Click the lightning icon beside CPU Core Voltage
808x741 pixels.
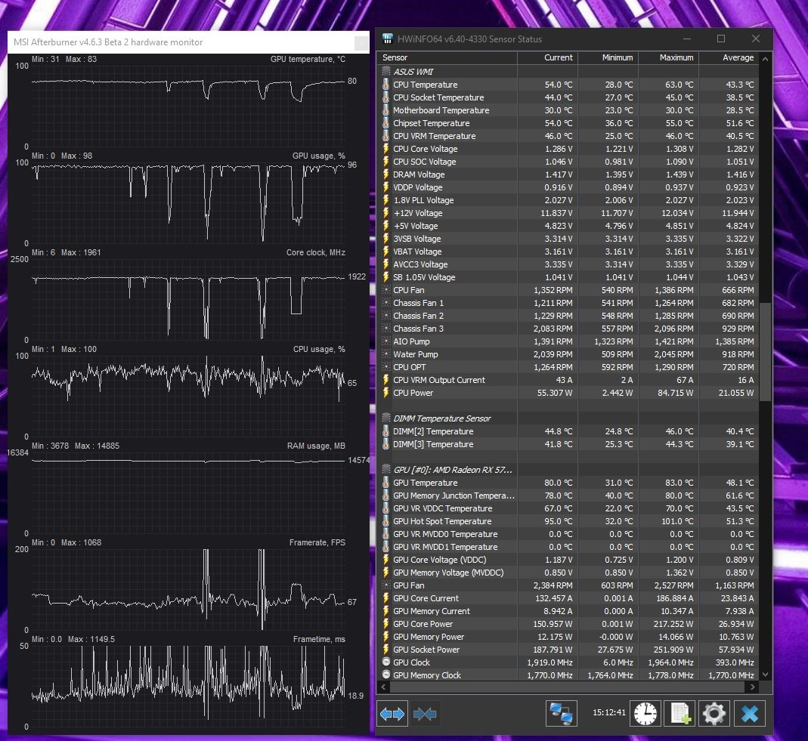click(386, 149)
